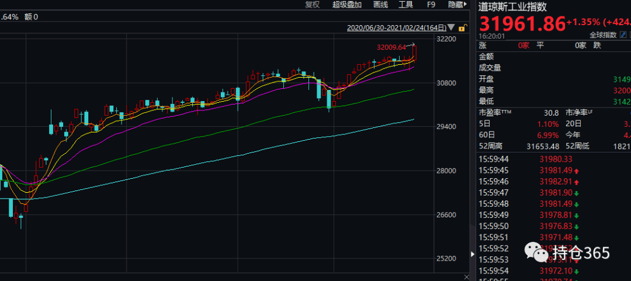Screen dimensions: 631x281
Task: Click the close X at chart bottom-right
Action: tap(466, 276)
